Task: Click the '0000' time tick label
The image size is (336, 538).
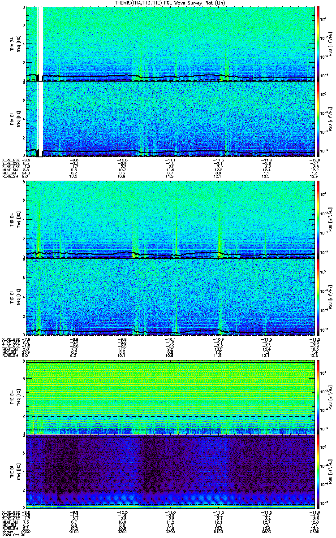Action: pyautogui.click(x=26, y=532)
